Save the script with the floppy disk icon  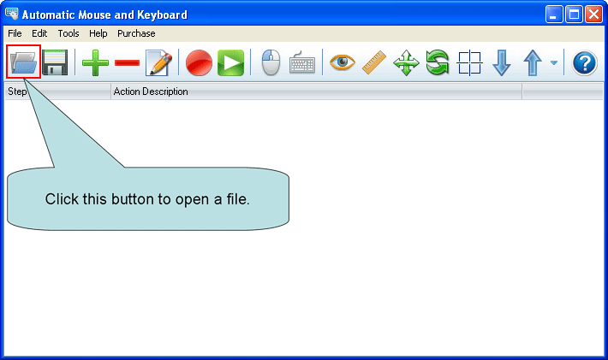(55, 62)
